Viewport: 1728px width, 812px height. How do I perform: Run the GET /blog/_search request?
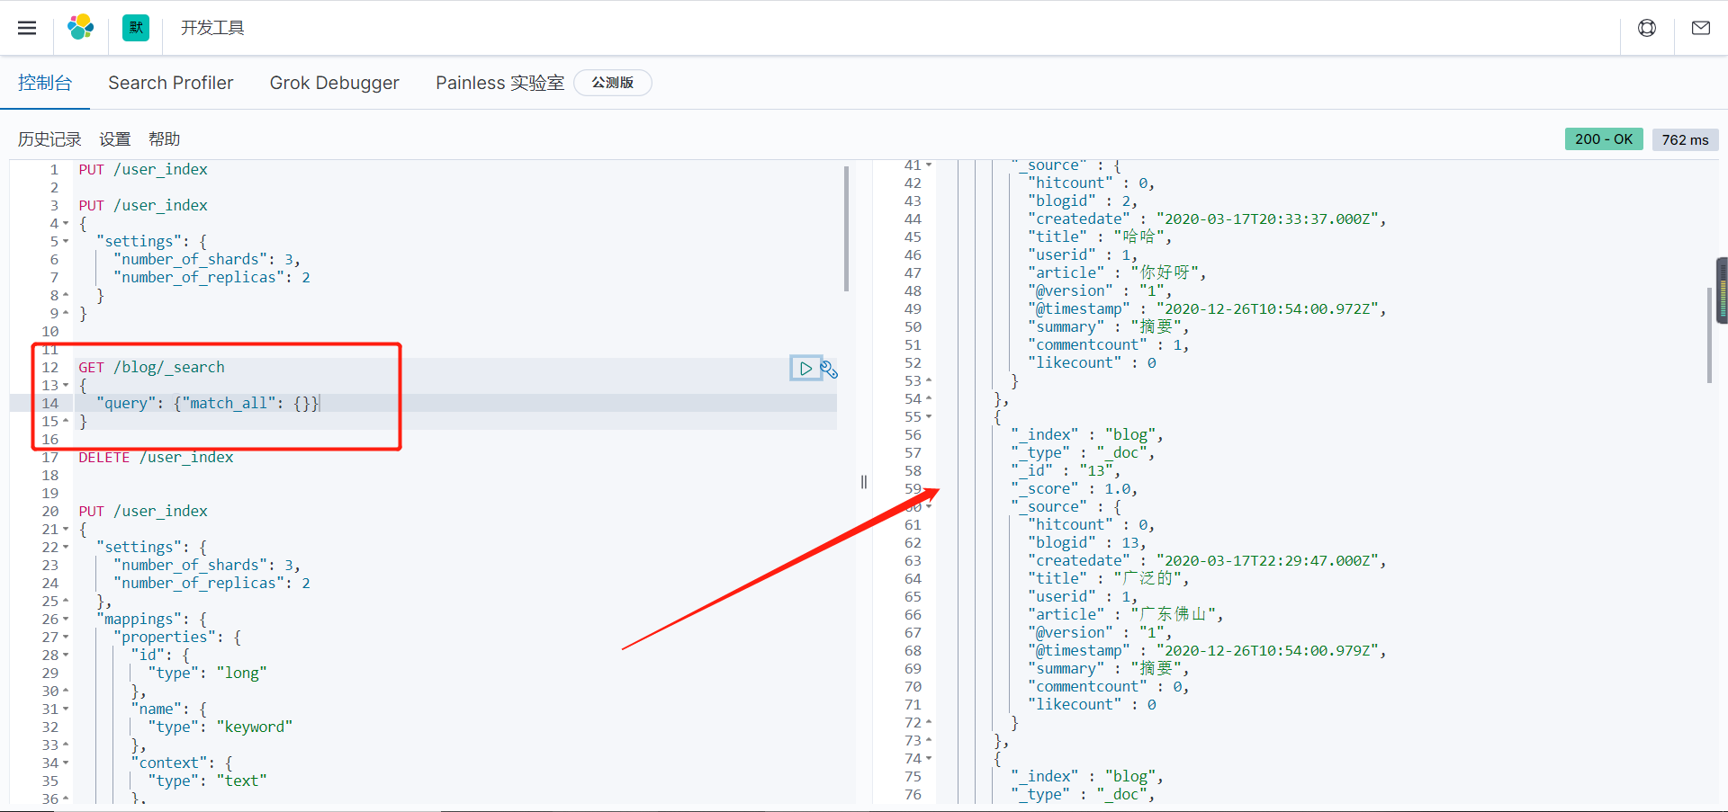805,369
